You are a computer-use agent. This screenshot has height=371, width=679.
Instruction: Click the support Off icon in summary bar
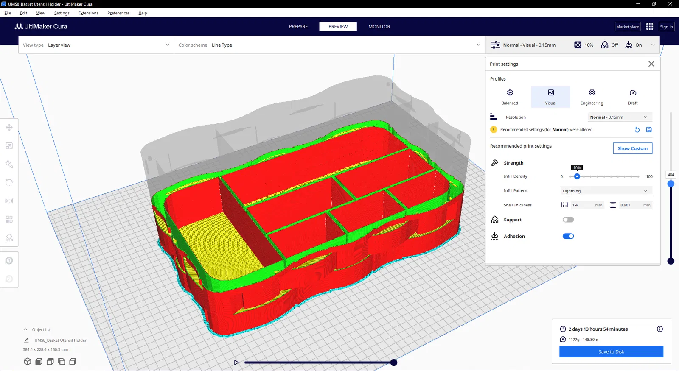(x=605, y=45)
